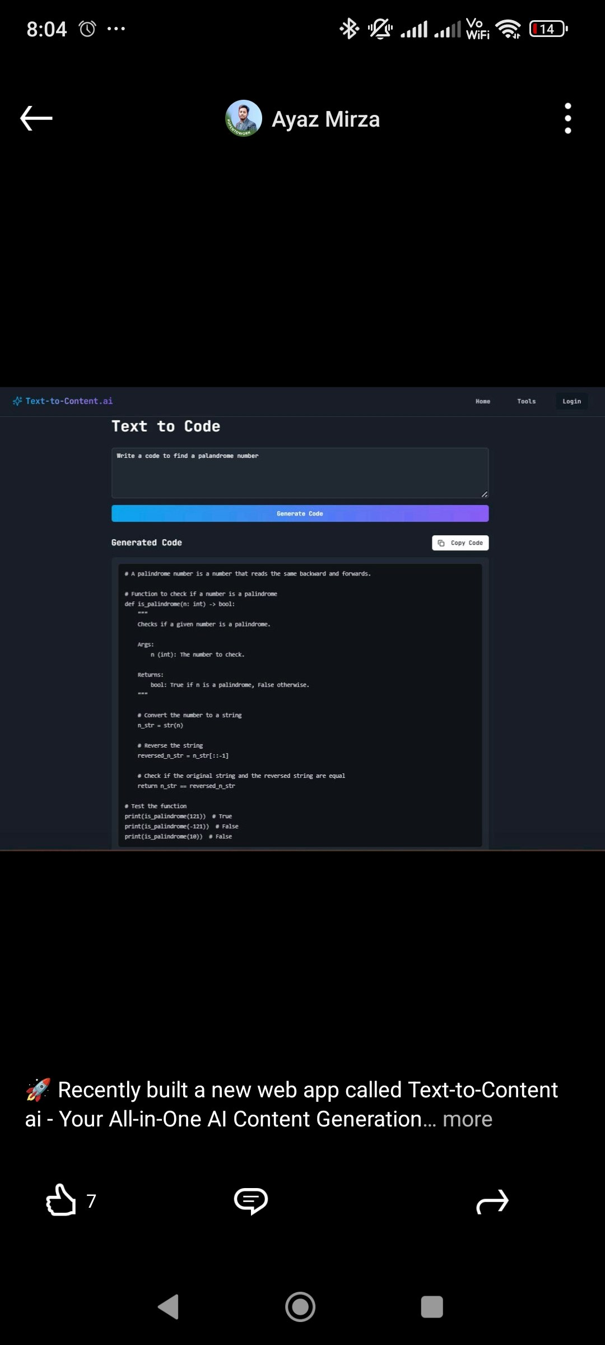
Task: Click the Copy Code button
Action: pos(460,543)
